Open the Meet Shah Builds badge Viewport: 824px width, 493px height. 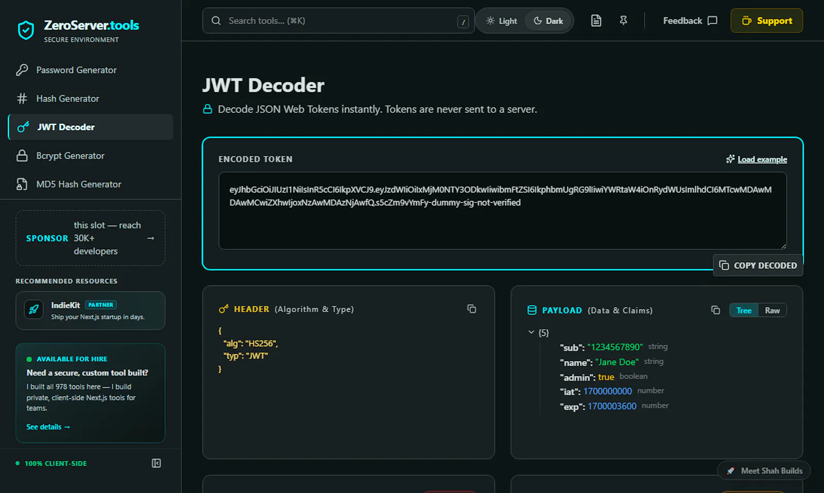[x=764, y=471]
